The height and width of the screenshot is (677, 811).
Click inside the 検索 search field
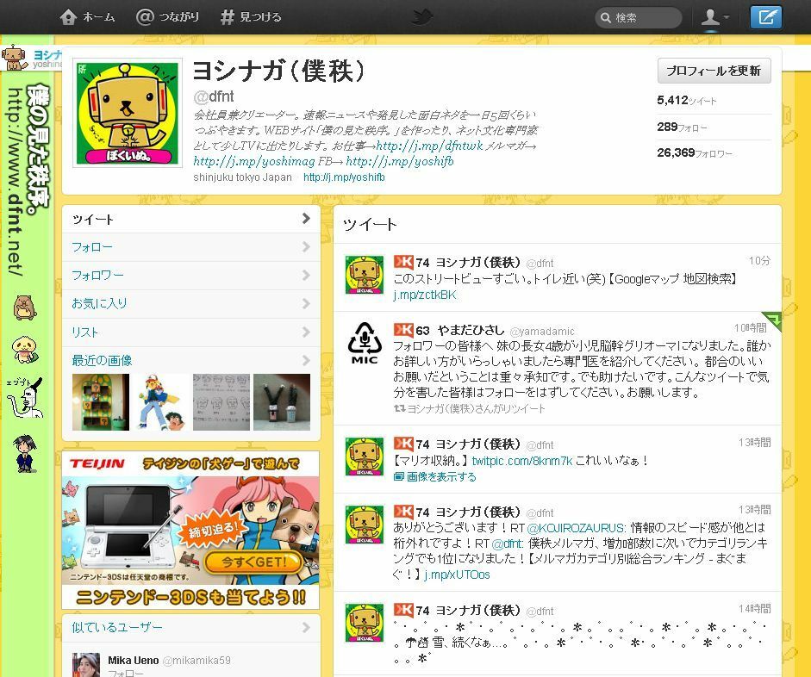(642, 16)
